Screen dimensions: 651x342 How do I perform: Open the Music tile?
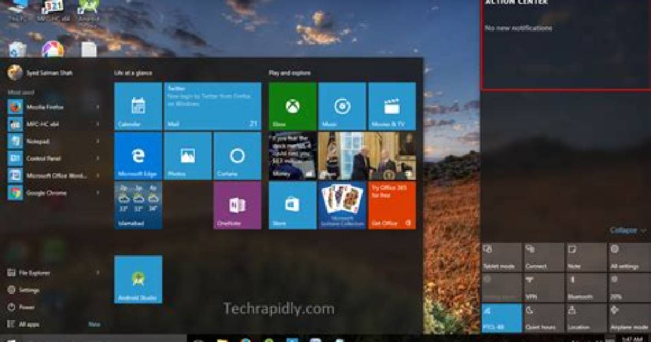(342, 106)
